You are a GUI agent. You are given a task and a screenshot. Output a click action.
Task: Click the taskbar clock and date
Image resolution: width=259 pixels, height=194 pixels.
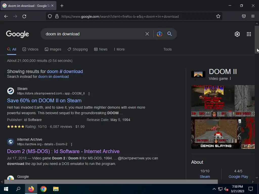237,189
